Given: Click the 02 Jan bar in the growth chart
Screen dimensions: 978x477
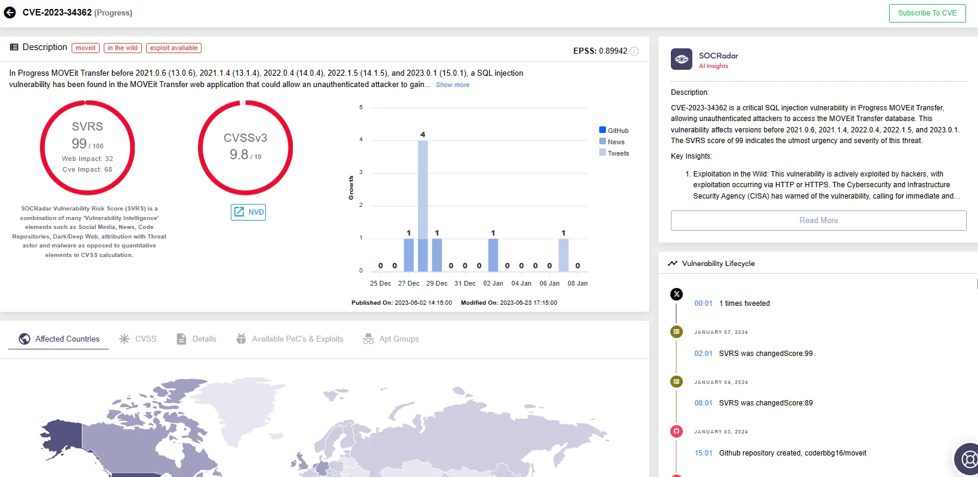Looking at the screenshot, I should [493, 255].
